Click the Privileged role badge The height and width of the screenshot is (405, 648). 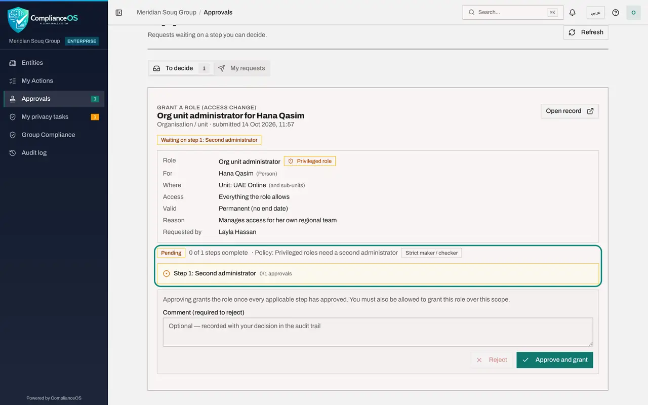(x=310, y=161)
